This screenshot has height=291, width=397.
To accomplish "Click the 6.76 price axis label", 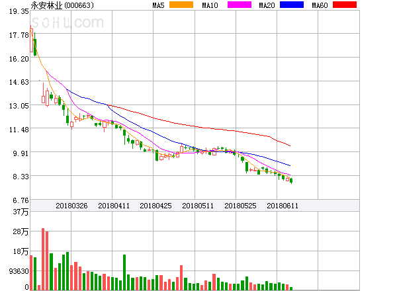I will (x=21, y=200).
